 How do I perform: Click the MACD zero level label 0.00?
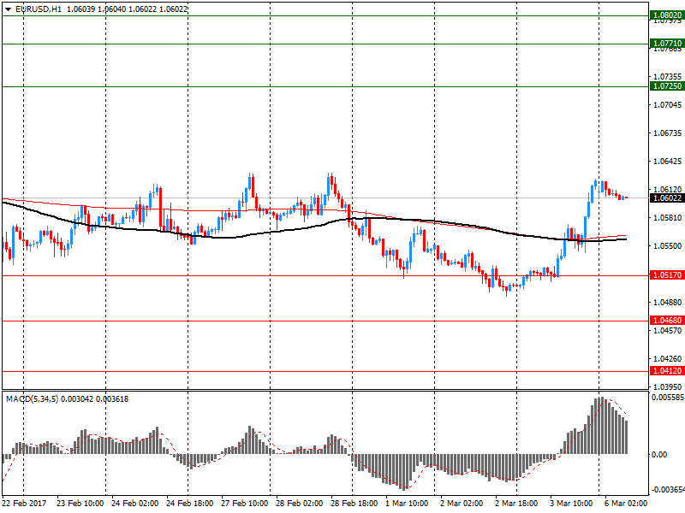(659, 455)
